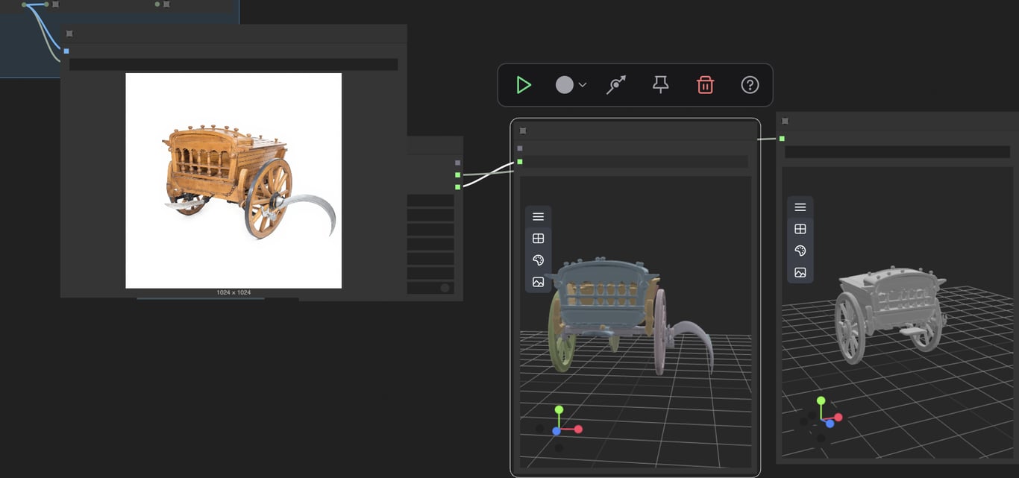Toggle the blue input port on the curve node
The image size is (1019, 478).
[x=66, y=50]
